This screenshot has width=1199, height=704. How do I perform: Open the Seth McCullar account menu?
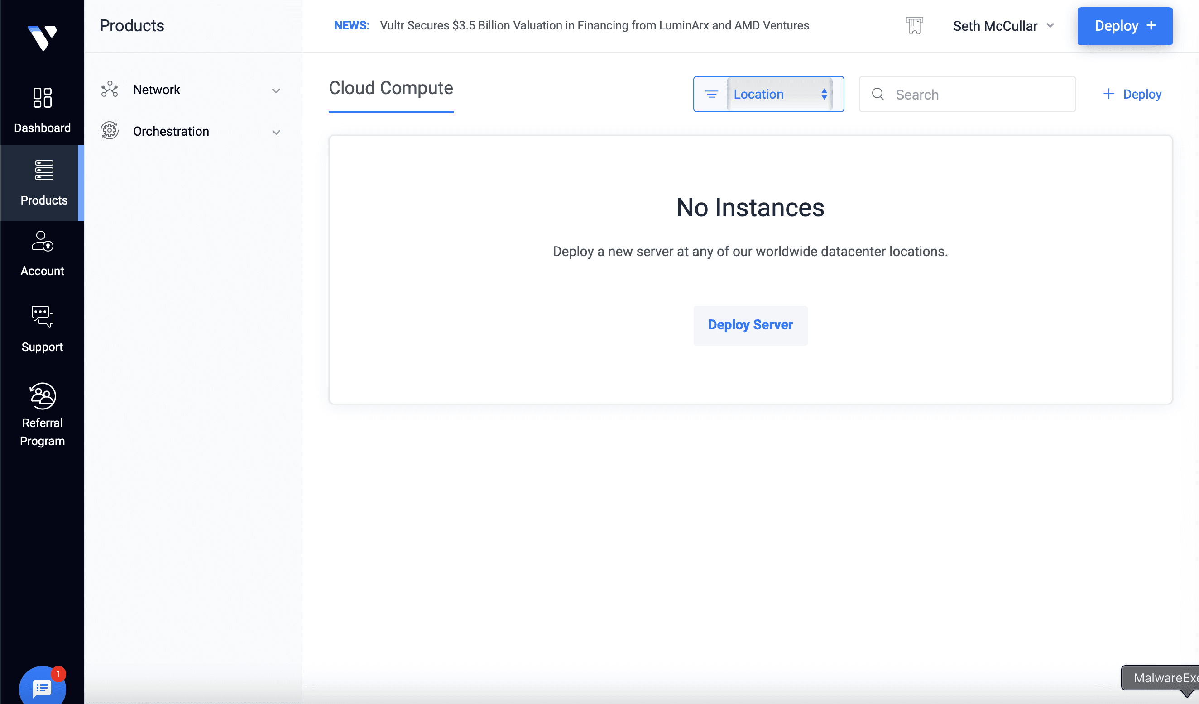click(x=1003, y=26)
